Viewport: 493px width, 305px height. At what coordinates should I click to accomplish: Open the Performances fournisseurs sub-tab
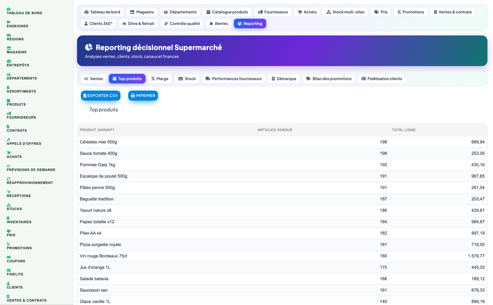(x=234, y=79)
